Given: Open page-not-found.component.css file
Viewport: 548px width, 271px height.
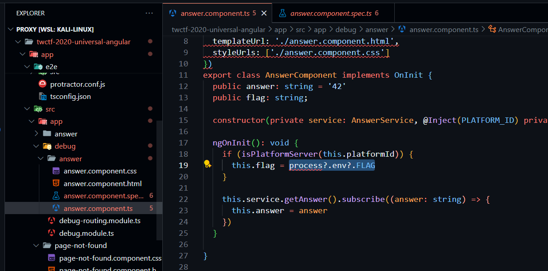Looking at the screenshot, I should tap(110, 258).
